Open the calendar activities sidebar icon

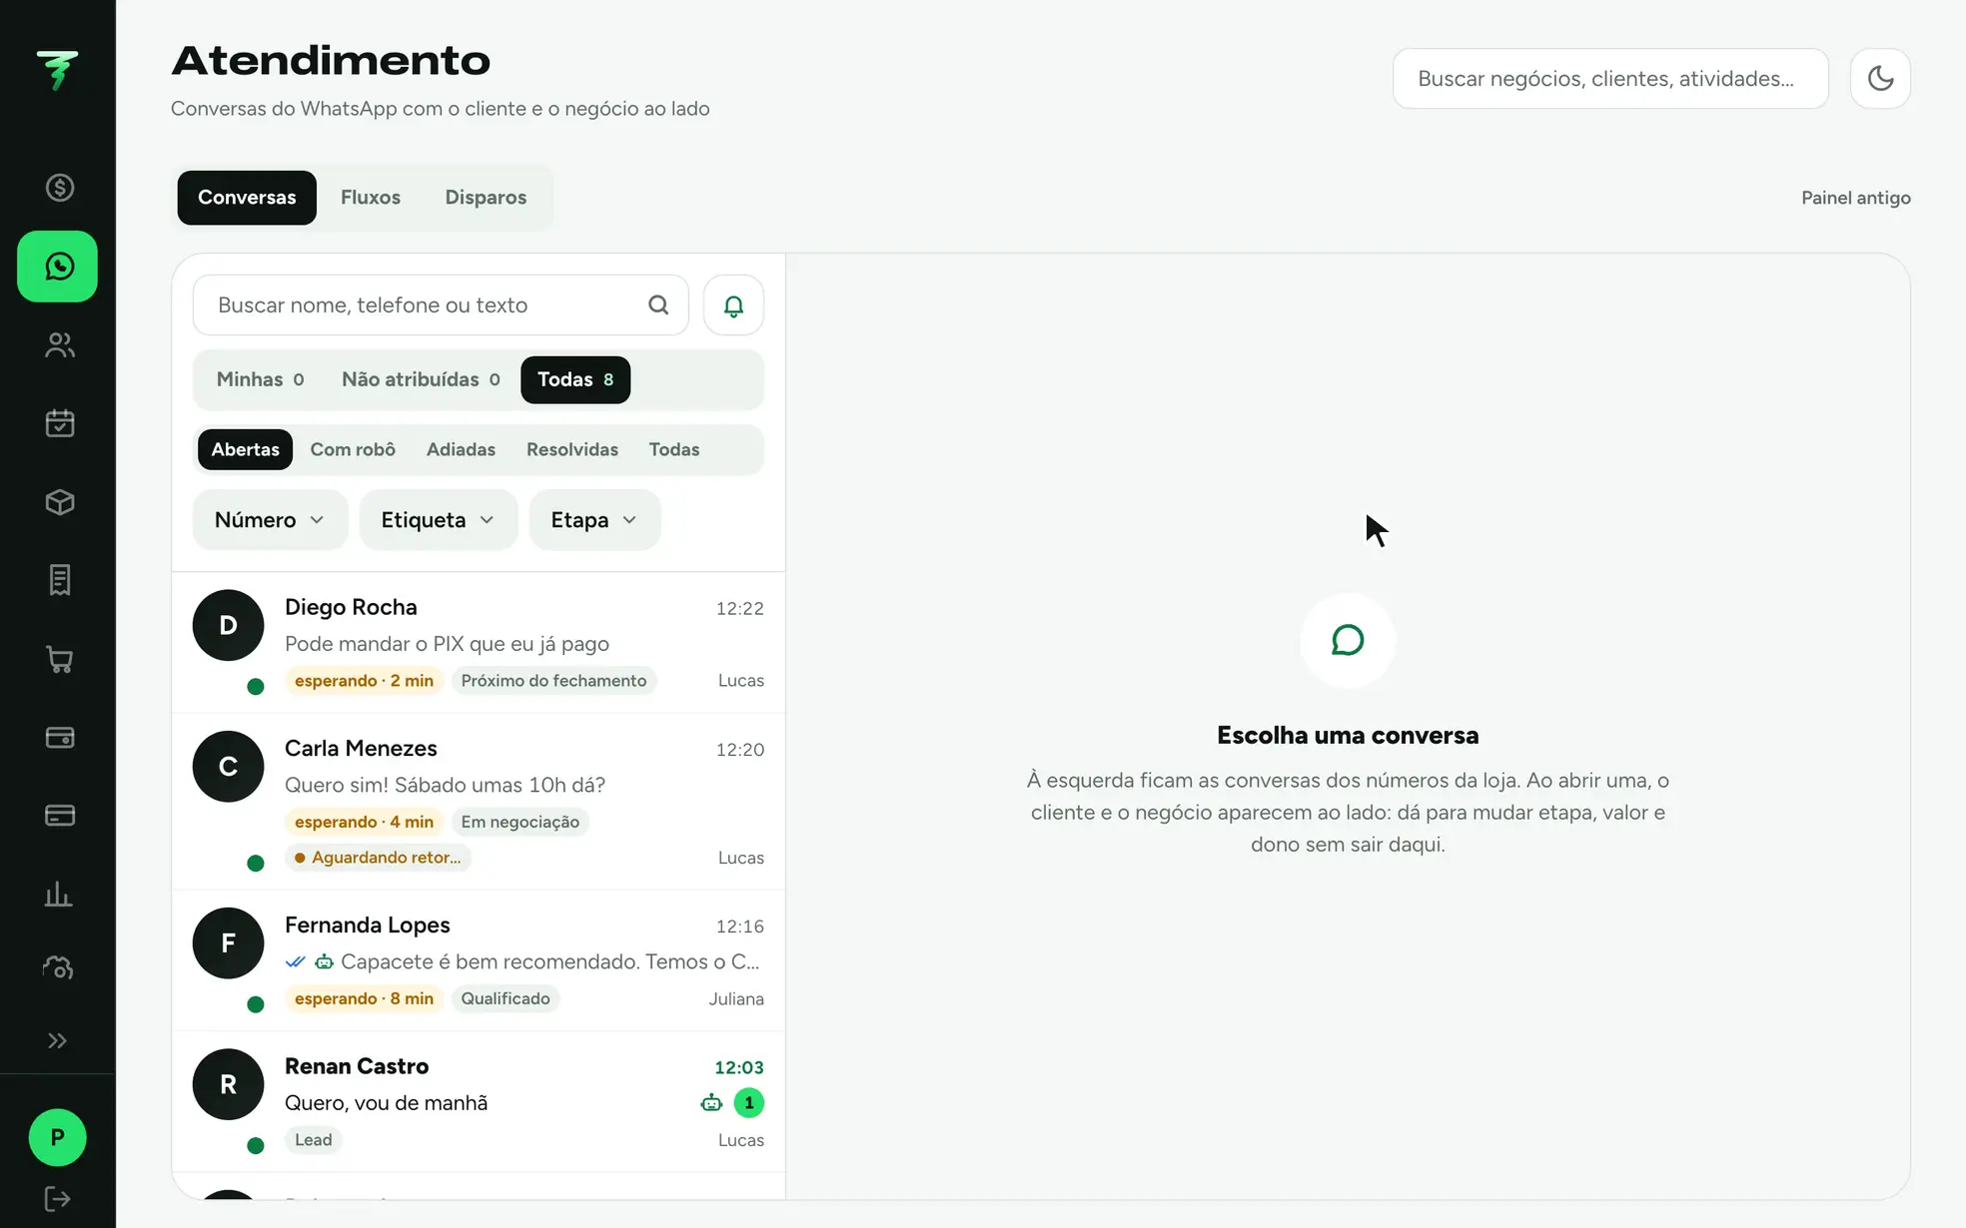(59, 423)
